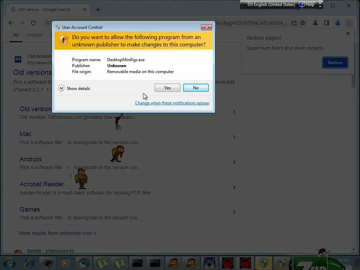Click the chevron beside Mac row
The height and width of the screenshot is (270, 360).
point(234,137)
